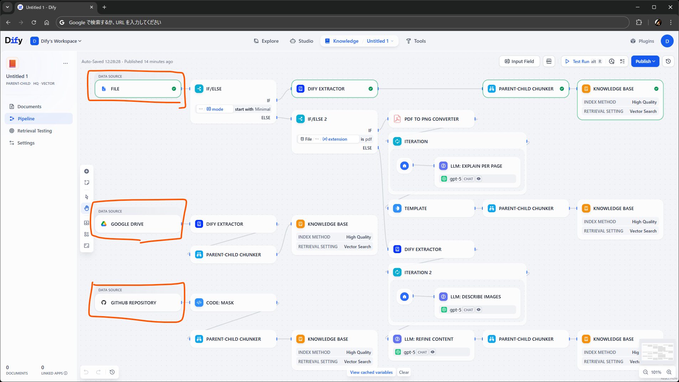Screen dimensions: 679x382
Task: Toggle vision eye on LLM: Describe Images
Action: coord(479,310)
